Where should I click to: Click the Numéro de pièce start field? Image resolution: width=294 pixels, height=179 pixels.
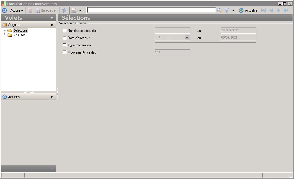(x=173, y=30)
